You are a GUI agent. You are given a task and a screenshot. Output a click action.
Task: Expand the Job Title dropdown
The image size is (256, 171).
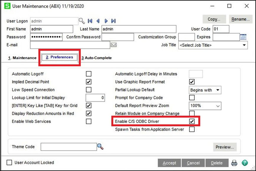coord(244,45)
